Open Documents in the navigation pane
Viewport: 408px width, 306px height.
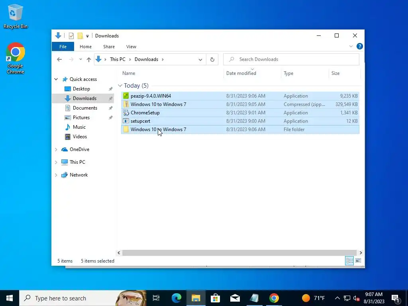click(85, 108)
